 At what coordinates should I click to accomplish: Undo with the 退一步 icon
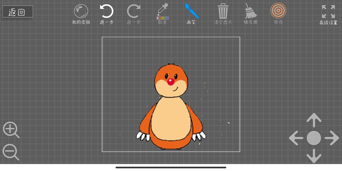coord(107,11)
